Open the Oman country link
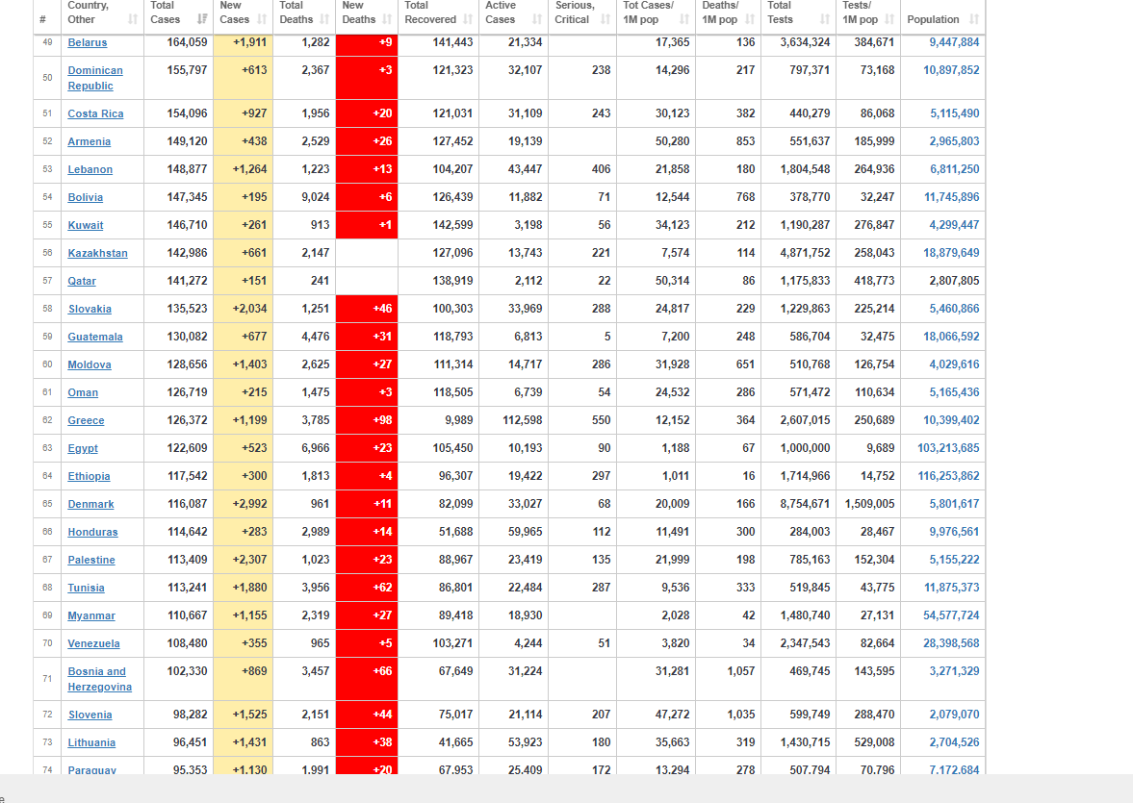Image resolution: width=1133 pixels, height=803 pixels. pyautogui.click(x=83, y=392)
